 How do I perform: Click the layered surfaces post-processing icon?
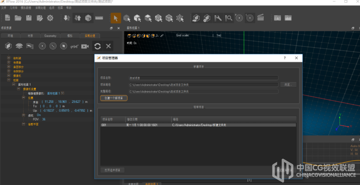(x=19, y=46)
